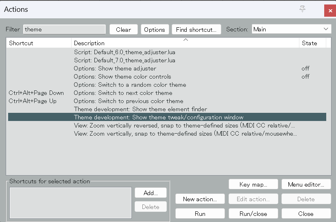Run the selected action
This screenshot has width=336, height=222.
point(200,213)
